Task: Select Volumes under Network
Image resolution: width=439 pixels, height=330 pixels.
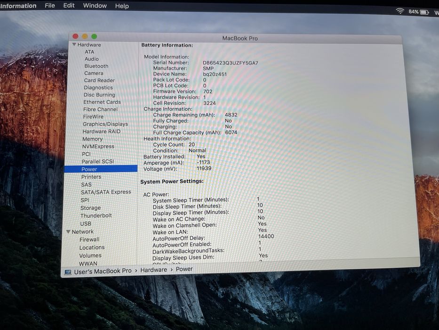Action: [90, 256]
